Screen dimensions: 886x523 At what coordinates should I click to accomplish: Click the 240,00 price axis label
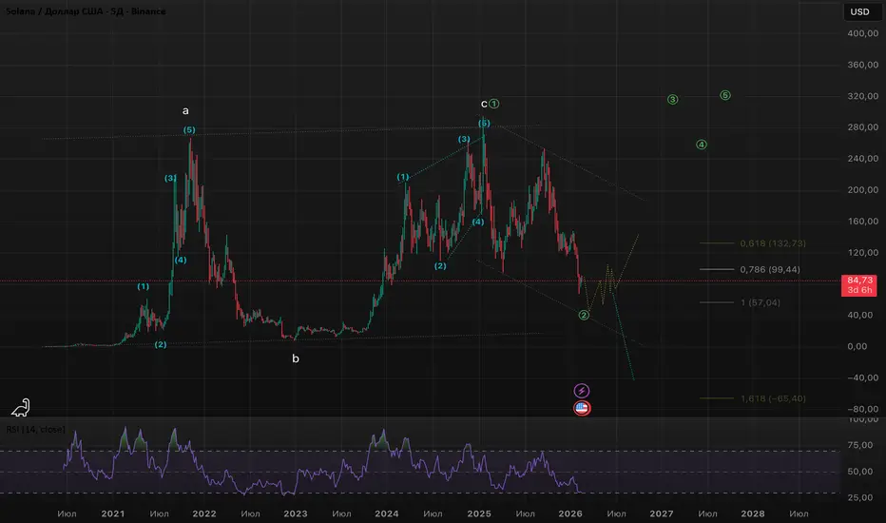point(863,158)
